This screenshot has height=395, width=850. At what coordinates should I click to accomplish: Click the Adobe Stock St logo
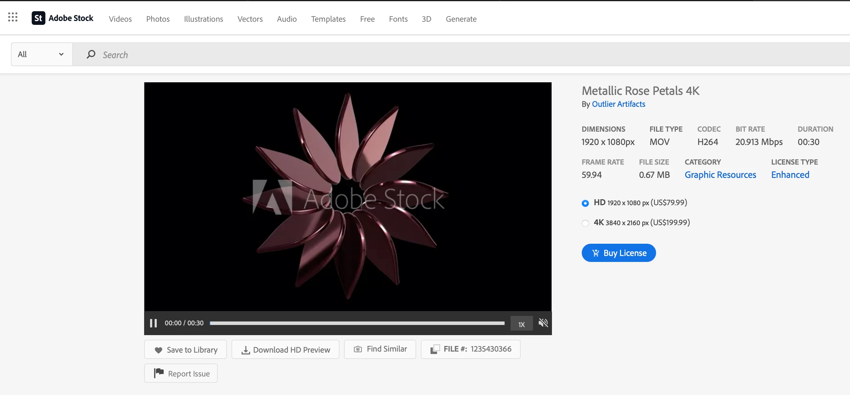39,18
